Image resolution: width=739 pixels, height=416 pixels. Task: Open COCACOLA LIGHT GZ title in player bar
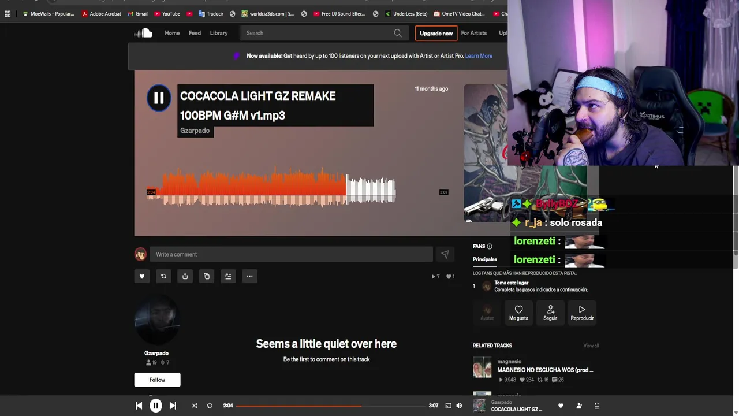click(517, 410)
